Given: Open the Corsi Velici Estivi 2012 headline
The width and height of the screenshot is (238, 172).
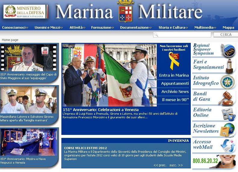Looking at the screenshot, I should click(86, 148).
